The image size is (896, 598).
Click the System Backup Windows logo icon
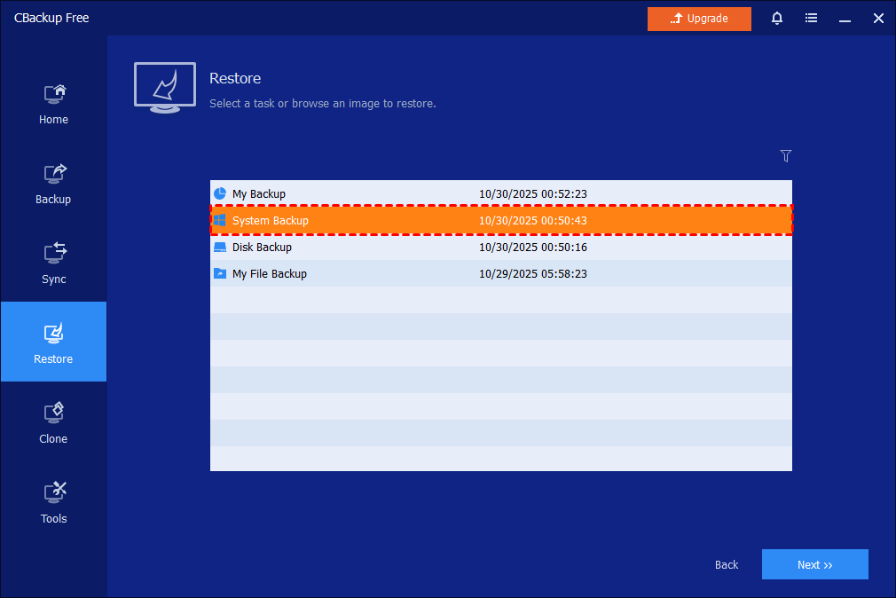[220, 220]
